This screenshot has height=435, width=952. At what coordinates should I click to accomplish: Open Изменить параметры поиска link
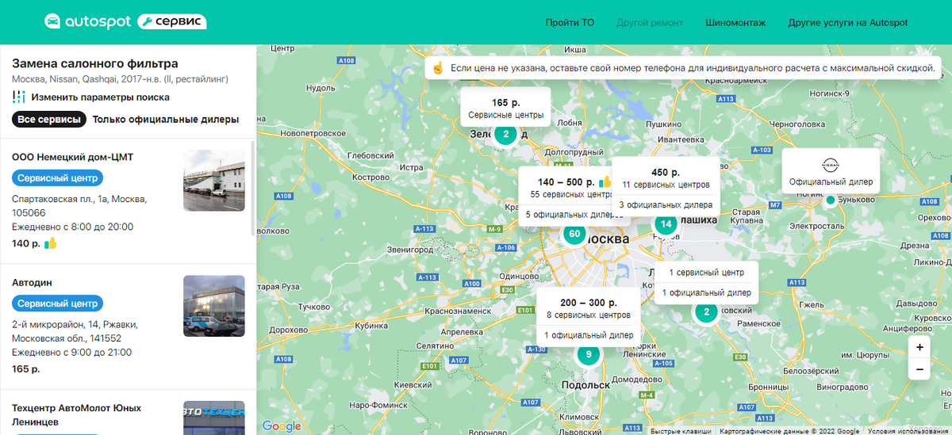coord(101,97)
